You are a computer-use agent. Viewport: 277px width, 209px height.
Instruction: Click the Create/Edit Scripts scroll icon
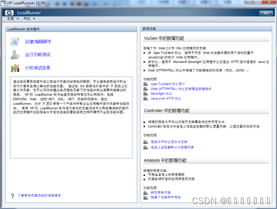(x=15, y=41)
